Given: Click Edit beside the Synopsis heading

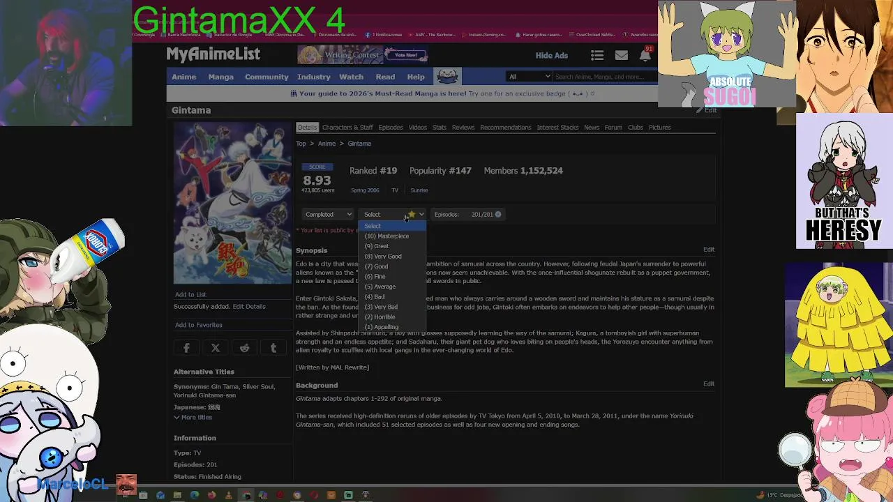Looking at the screenshot, I should coord(709,250).
